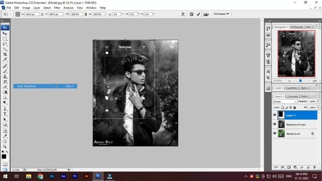
Task: Select the Rectangular Marquee tool
Action: click(5, 39)
